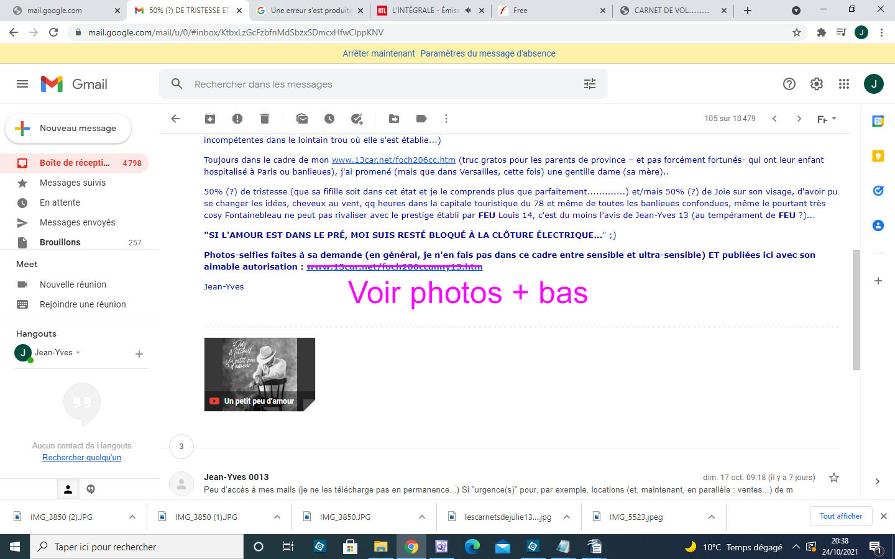This screenshot has width=895, height=559.
Task: Open more options three-dot menu in mail toolbar
Action: pyautogui.click(x=446, y=119)
